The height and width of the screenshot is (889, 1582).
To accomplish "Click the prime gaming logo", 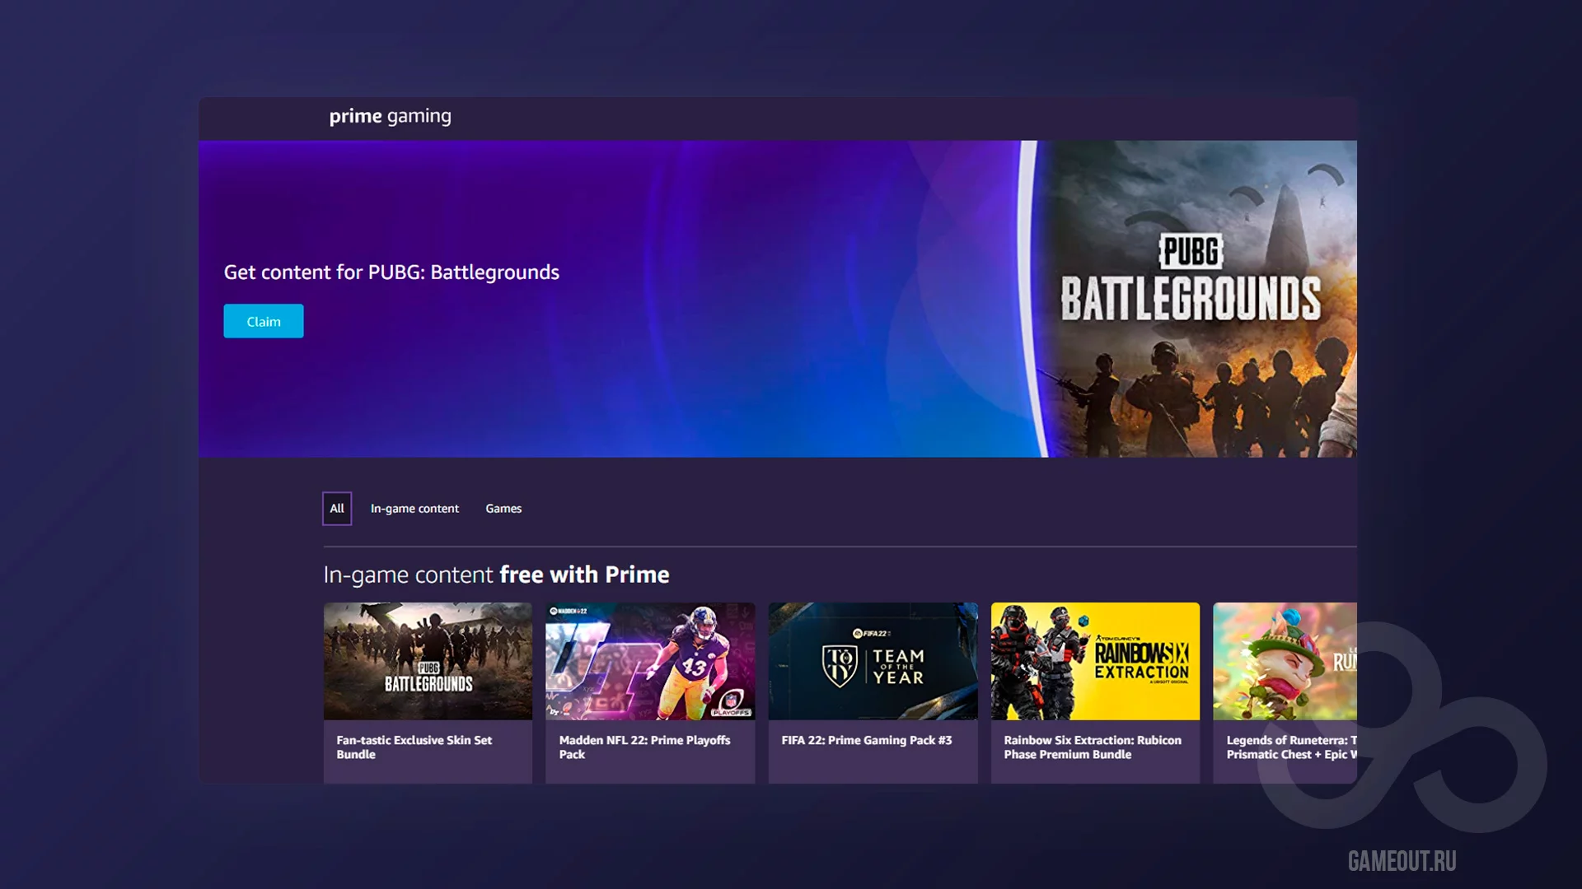I will (390, 116).
